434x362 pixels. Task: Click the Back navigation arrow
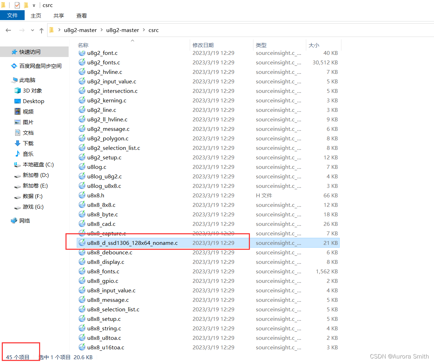tap(8, 30)
